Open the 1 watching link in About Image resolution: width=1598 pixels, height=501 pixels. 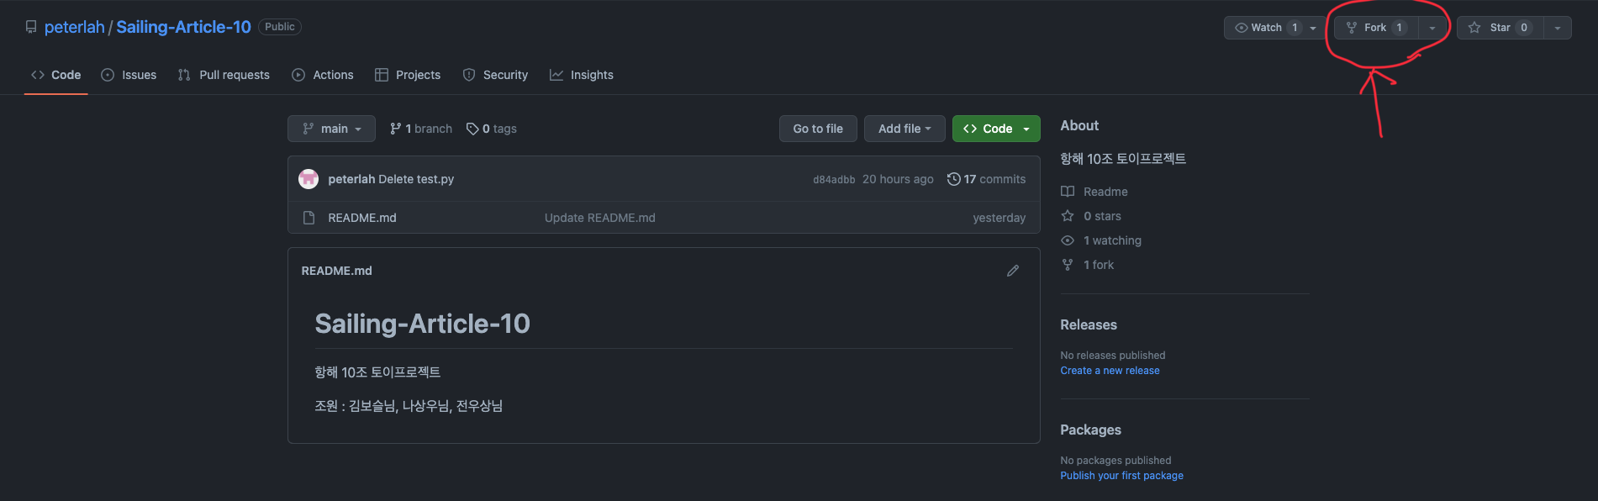(1101, 240)
